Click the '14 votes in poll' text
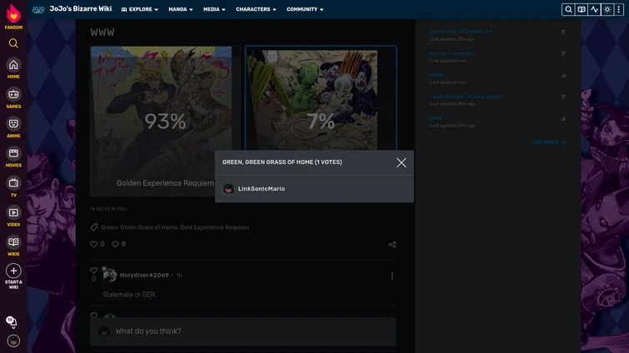Viewport: 629px width, 353px height. (108, 209)
